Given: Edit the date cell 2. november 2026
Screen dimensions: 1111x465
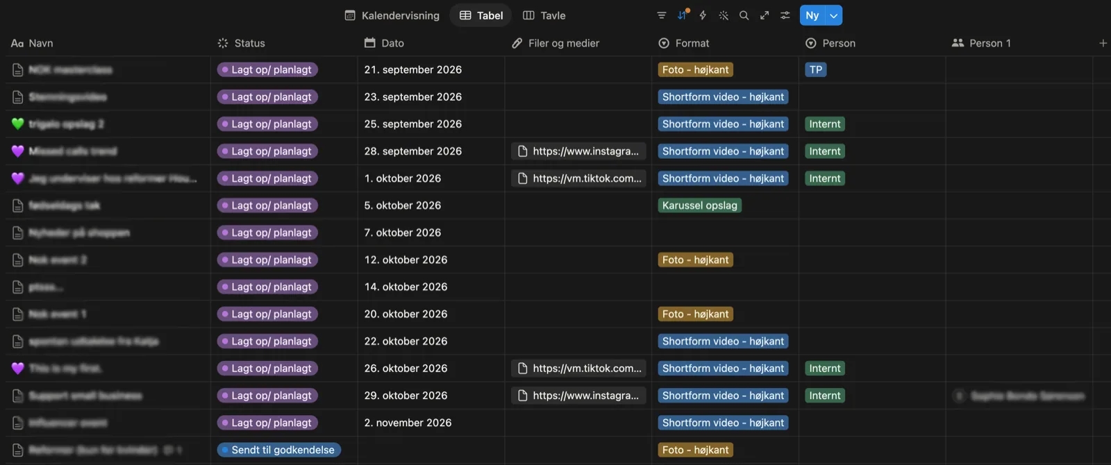Looking at the screenshot, I should 431,423.
